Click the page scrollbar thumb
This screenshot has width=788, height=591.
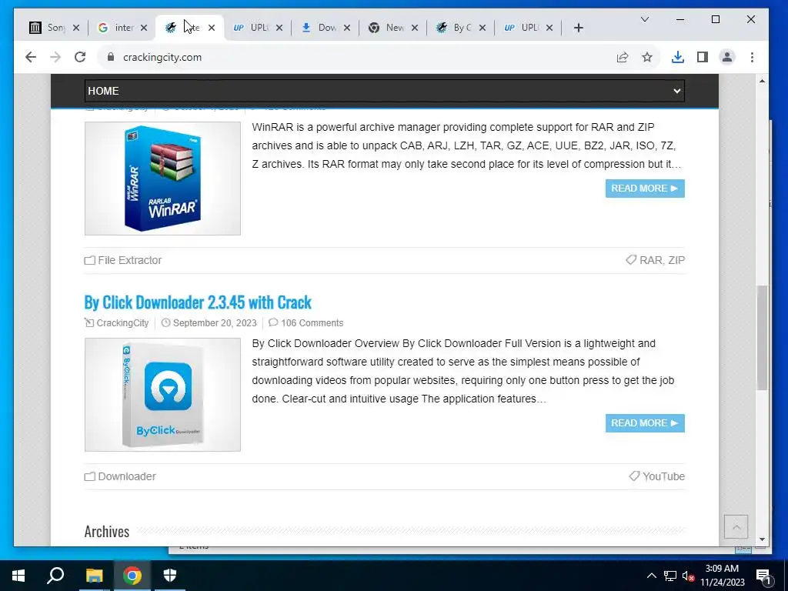coord(763,338)
